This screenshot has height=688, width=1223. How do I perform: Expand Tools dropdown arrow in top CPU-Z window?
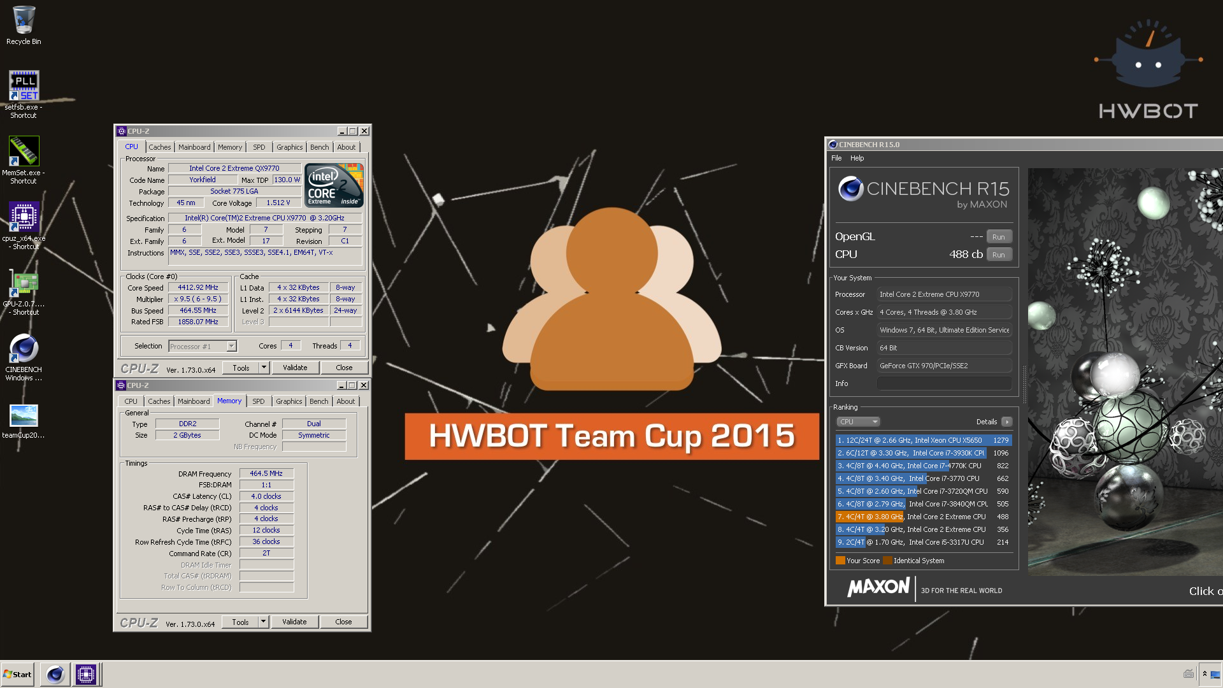tap(264, 368)
